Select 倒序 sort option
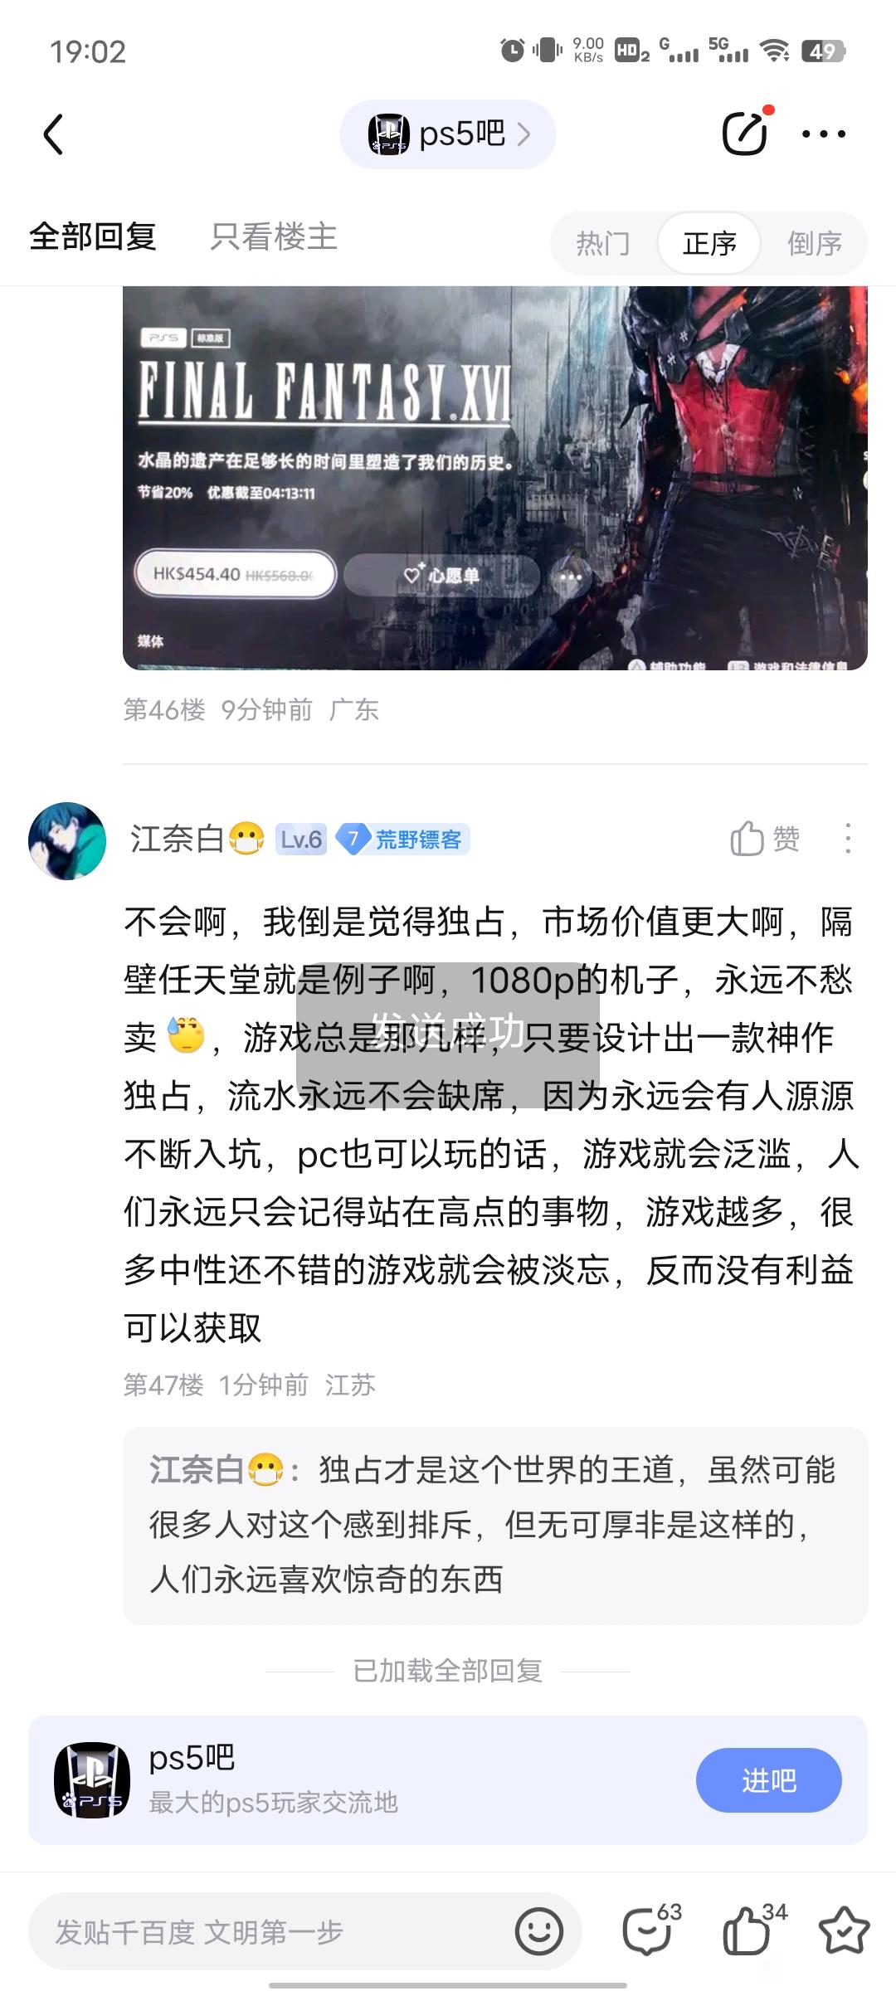The height and width of the screenshot is (1991, 896). (x=815, y=243)
